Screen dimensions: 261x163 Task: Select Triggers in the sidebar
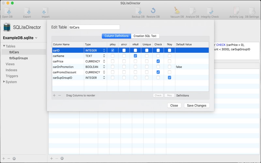pos(12,76)
